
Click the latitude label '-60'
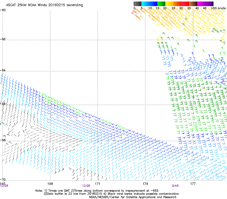[x=3, y=10]
